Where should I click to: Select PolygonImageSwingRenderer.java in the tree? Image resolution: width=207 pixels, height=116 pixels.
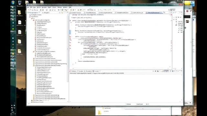pyautogui.click(x=46, y=88)
